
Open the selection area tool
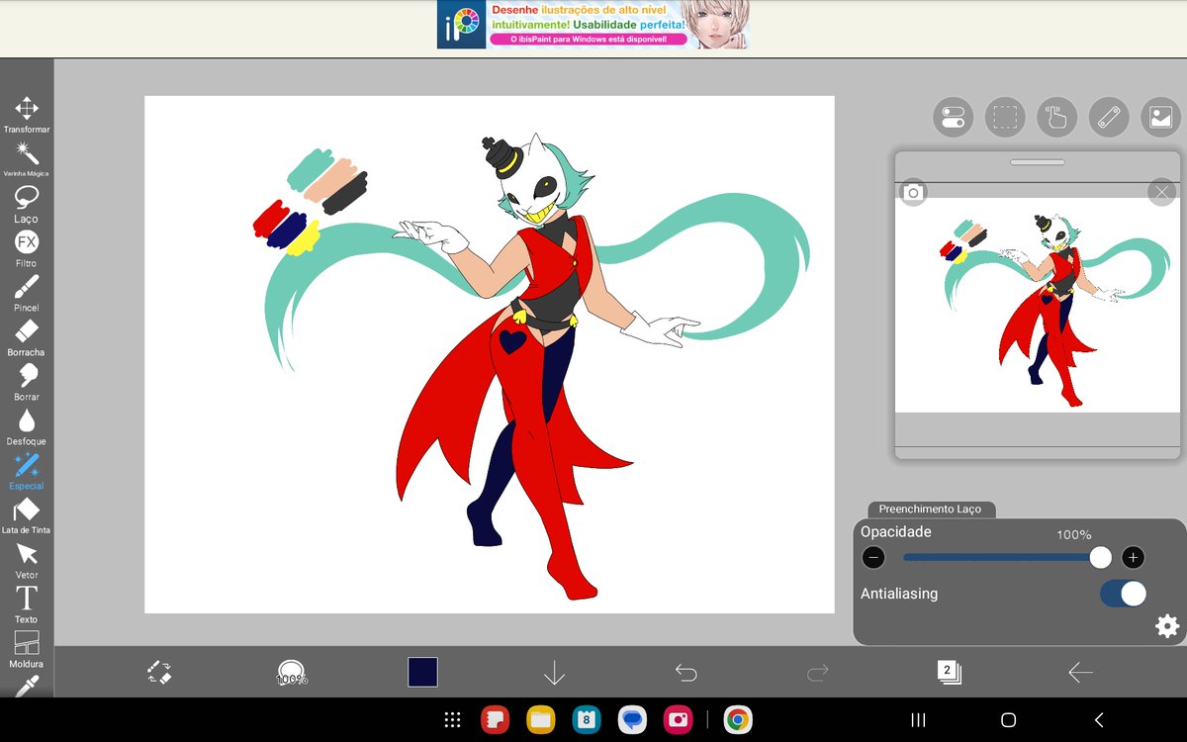point(1005,118)
